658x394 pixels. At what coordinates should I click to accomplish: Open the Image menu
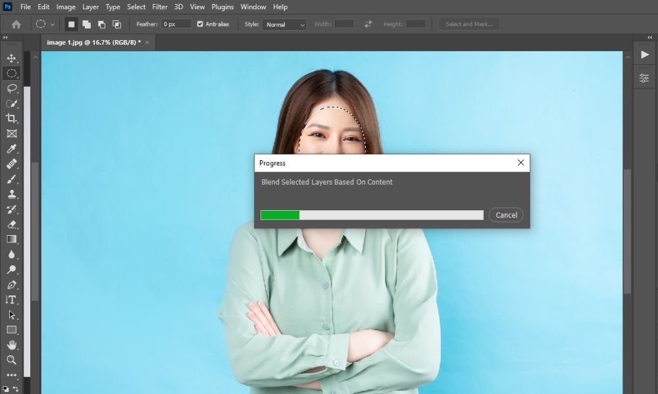click(66, 7)
